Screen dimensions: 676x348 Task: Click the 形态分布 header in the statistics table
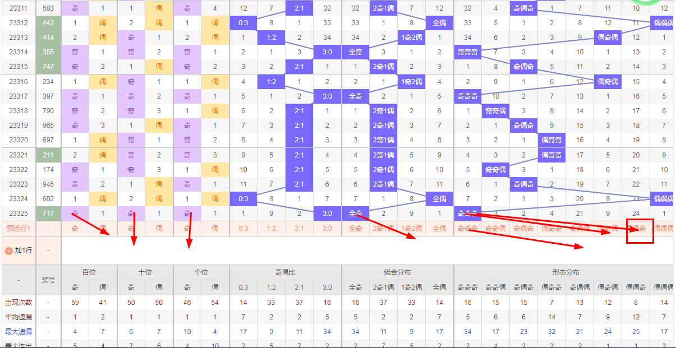pyautogui.click(x=565, y=272)
